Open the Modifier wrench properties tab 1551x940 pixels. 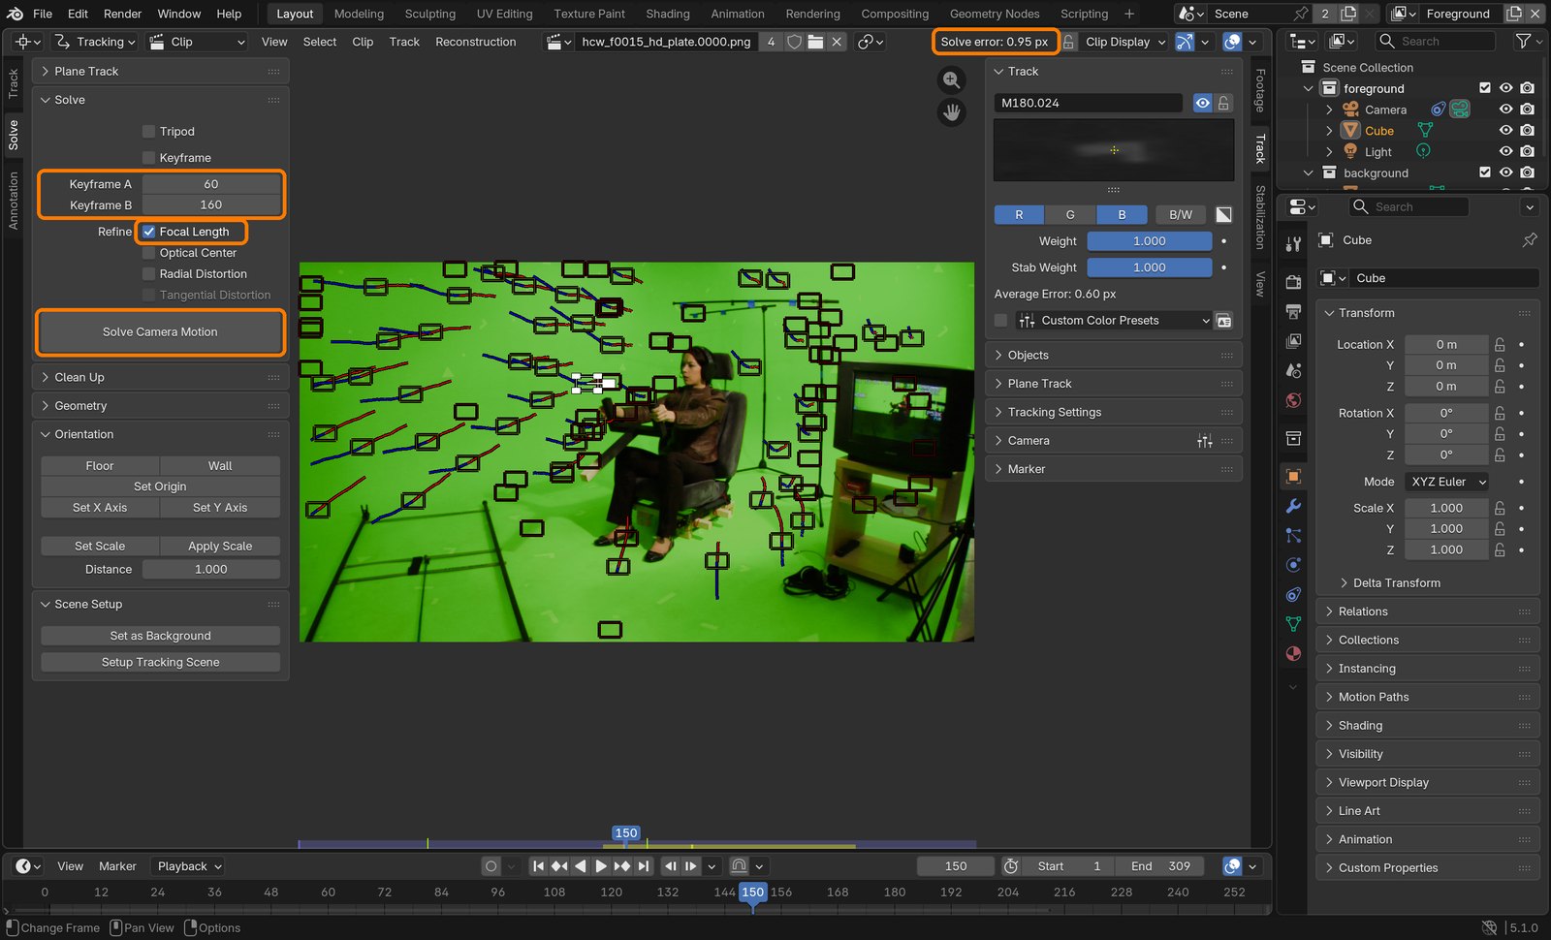(1293, 506)
